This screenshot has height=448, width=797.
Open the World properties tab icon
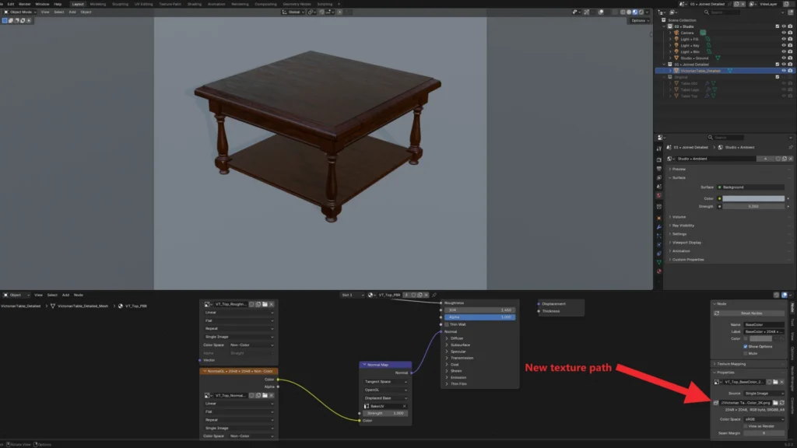click(658, 195)
